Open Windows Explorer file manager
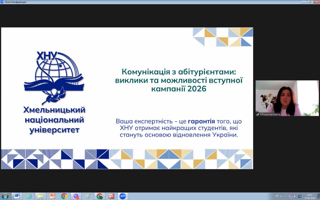320x200 pixels. tap(40, 196)
